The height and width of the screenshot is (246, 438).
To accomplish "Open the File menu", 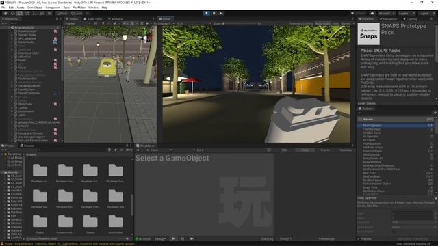I will coord(3,8).
